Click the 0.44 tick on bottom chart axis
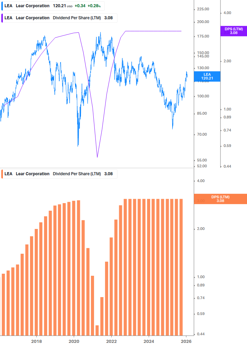 tap(200, 334)
